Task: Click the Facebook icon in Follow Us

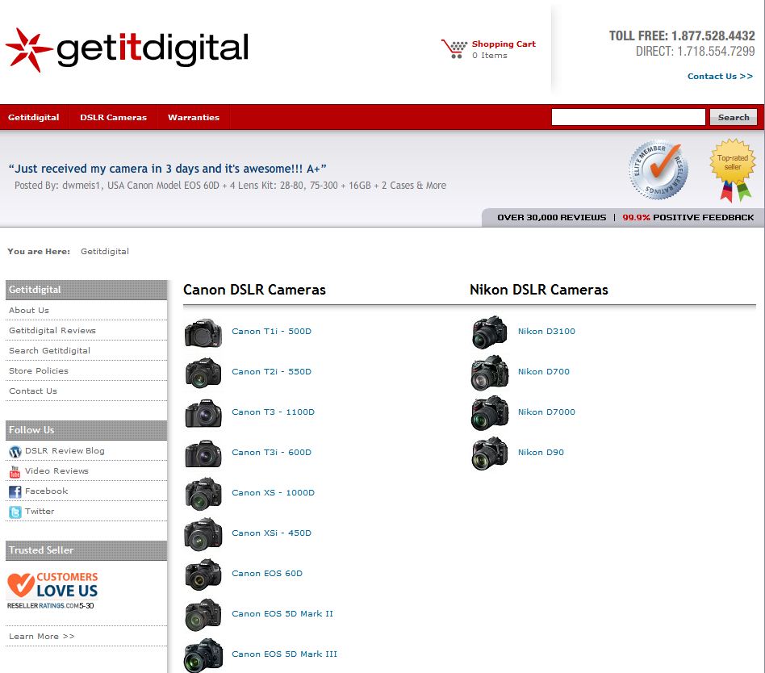Action: [15, 492]
